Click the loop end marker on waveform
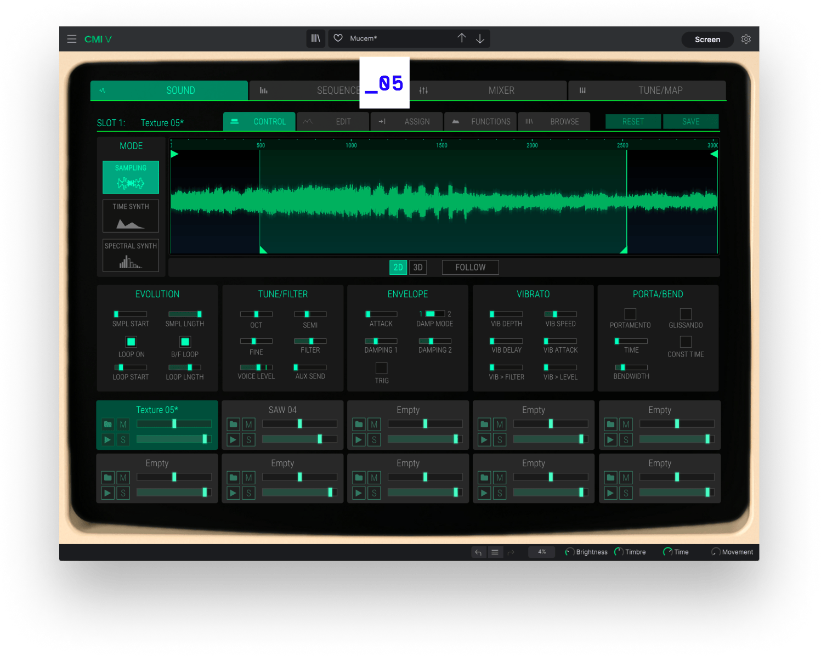This screenshot has height=656, width=821. [624, 250]
